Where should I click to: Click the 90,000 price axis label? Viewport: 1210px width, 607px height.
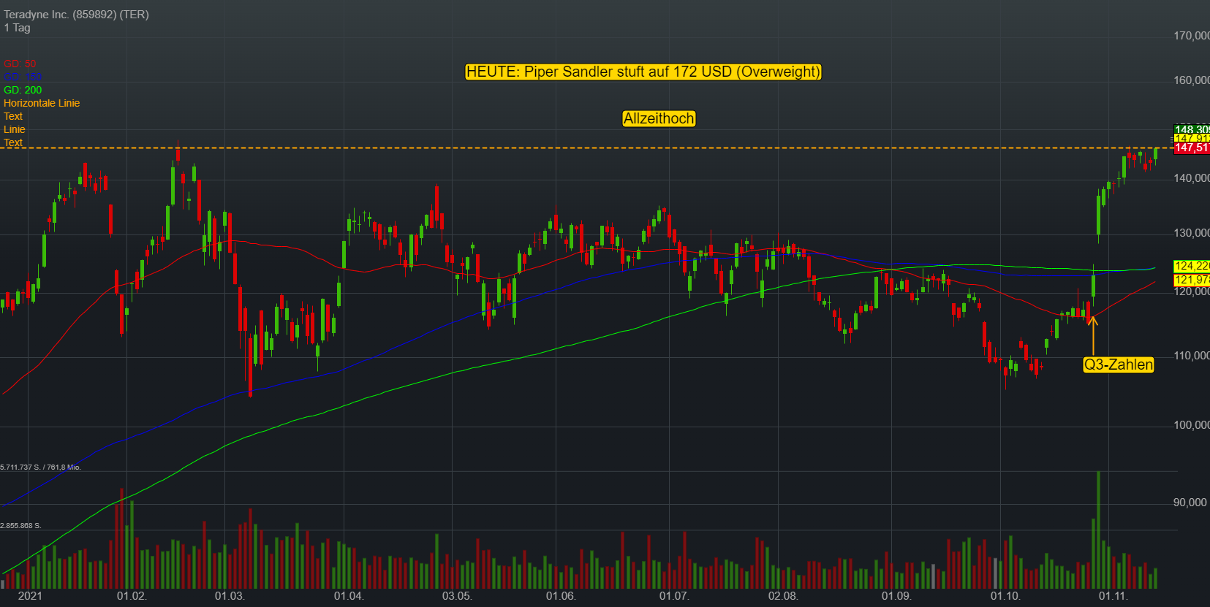[1190, 503]
